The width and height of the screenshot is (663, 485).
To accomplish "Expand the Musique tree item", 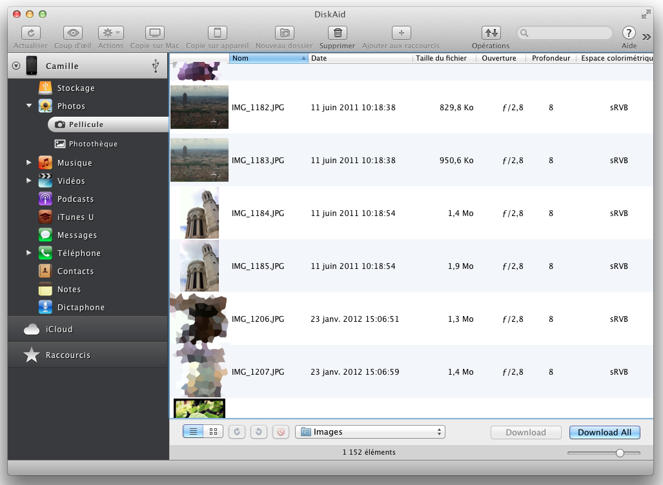I will (29, 163).
